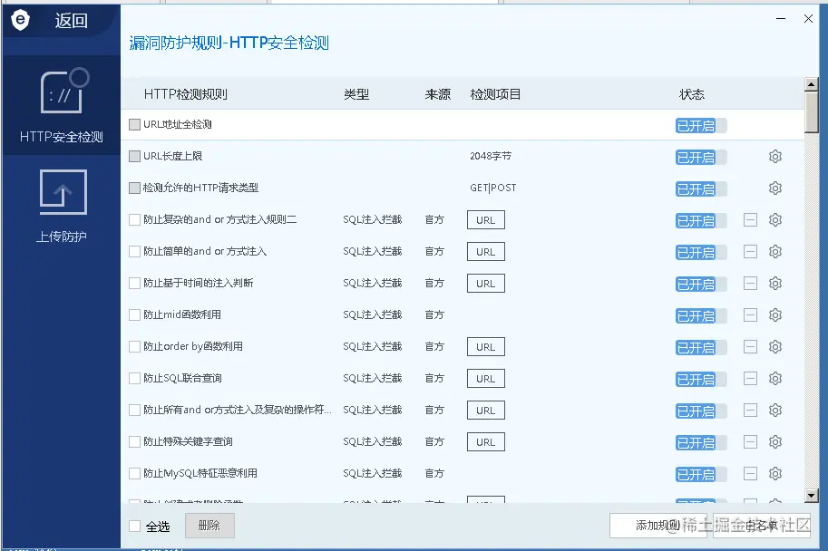Tick the 全选 select-all checkbox

click(x=134, y=527)
